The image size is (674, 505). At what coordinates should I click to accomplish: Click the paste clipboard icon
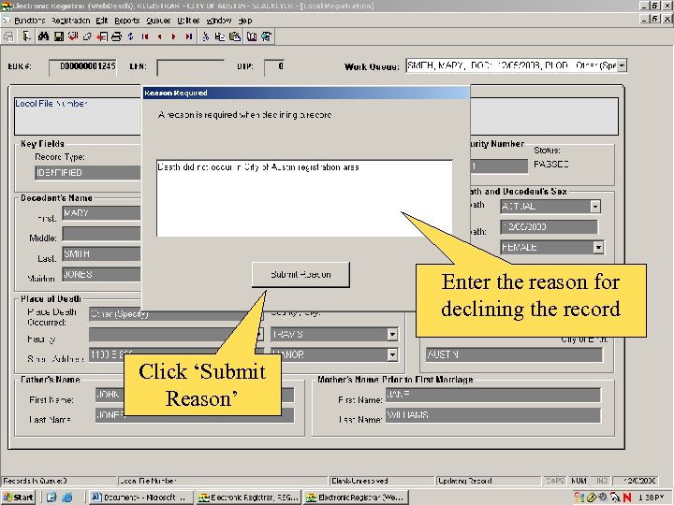tap(235, 36)
